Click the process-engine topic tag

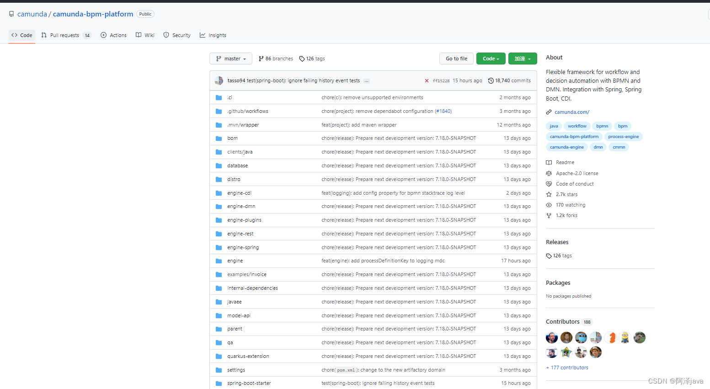pos(624,137)
